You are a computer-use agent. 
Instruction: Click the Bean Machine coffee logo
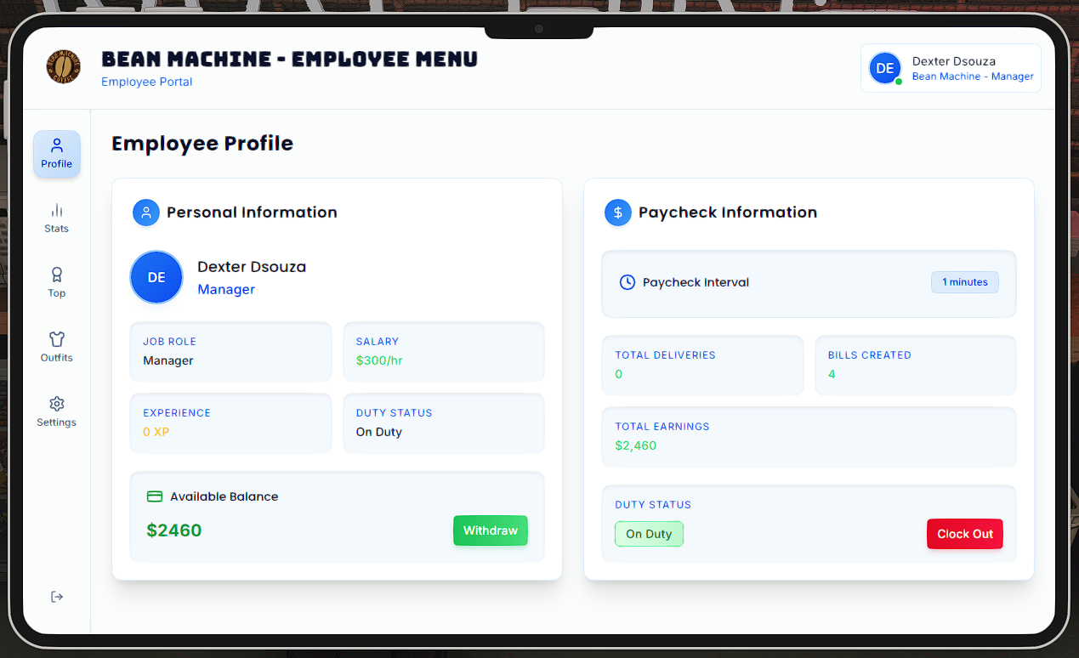64,67
